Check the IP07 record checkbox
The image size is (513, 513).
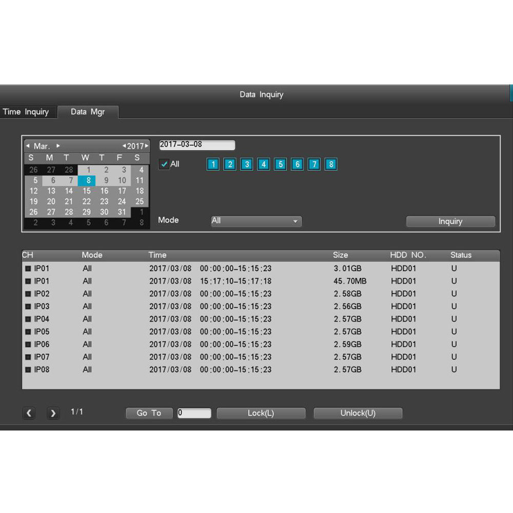tap(28, 357)
